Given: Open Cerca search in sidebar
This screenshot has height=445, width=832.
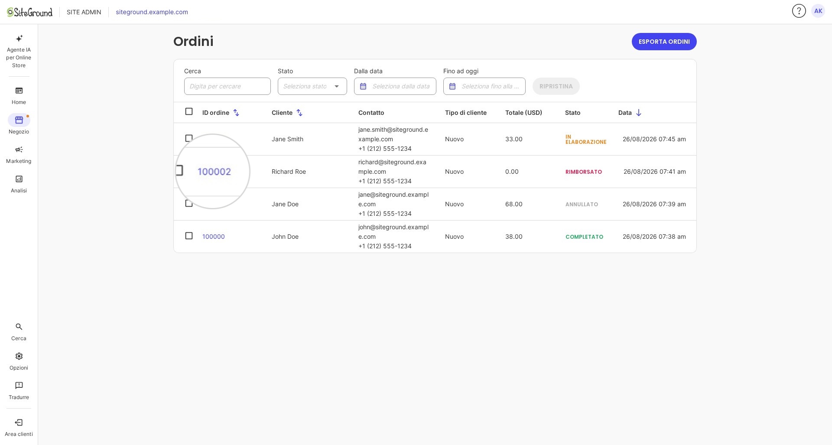Looking at the screenshot, I should pyautogui.click(x=19, y=332).
